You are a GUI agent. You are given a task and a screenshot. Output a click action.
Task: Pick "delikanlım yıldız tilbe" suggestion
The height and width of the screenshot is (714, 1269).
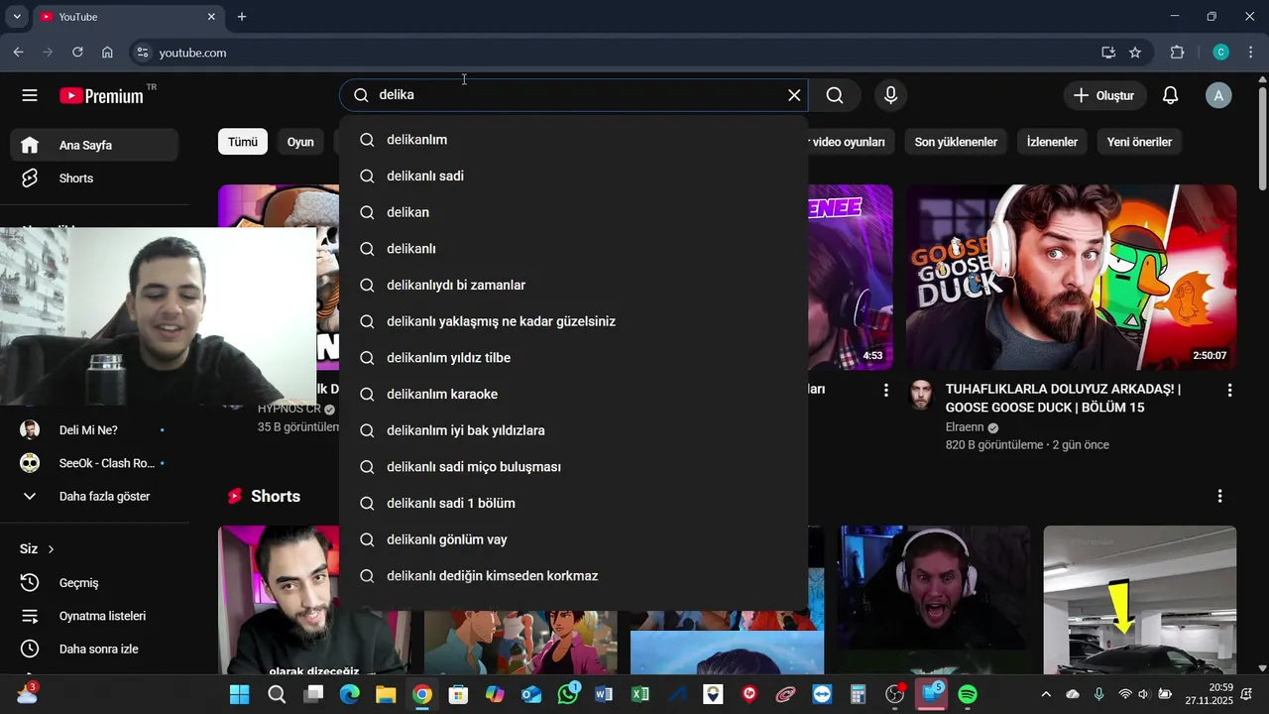coord(573,358)
